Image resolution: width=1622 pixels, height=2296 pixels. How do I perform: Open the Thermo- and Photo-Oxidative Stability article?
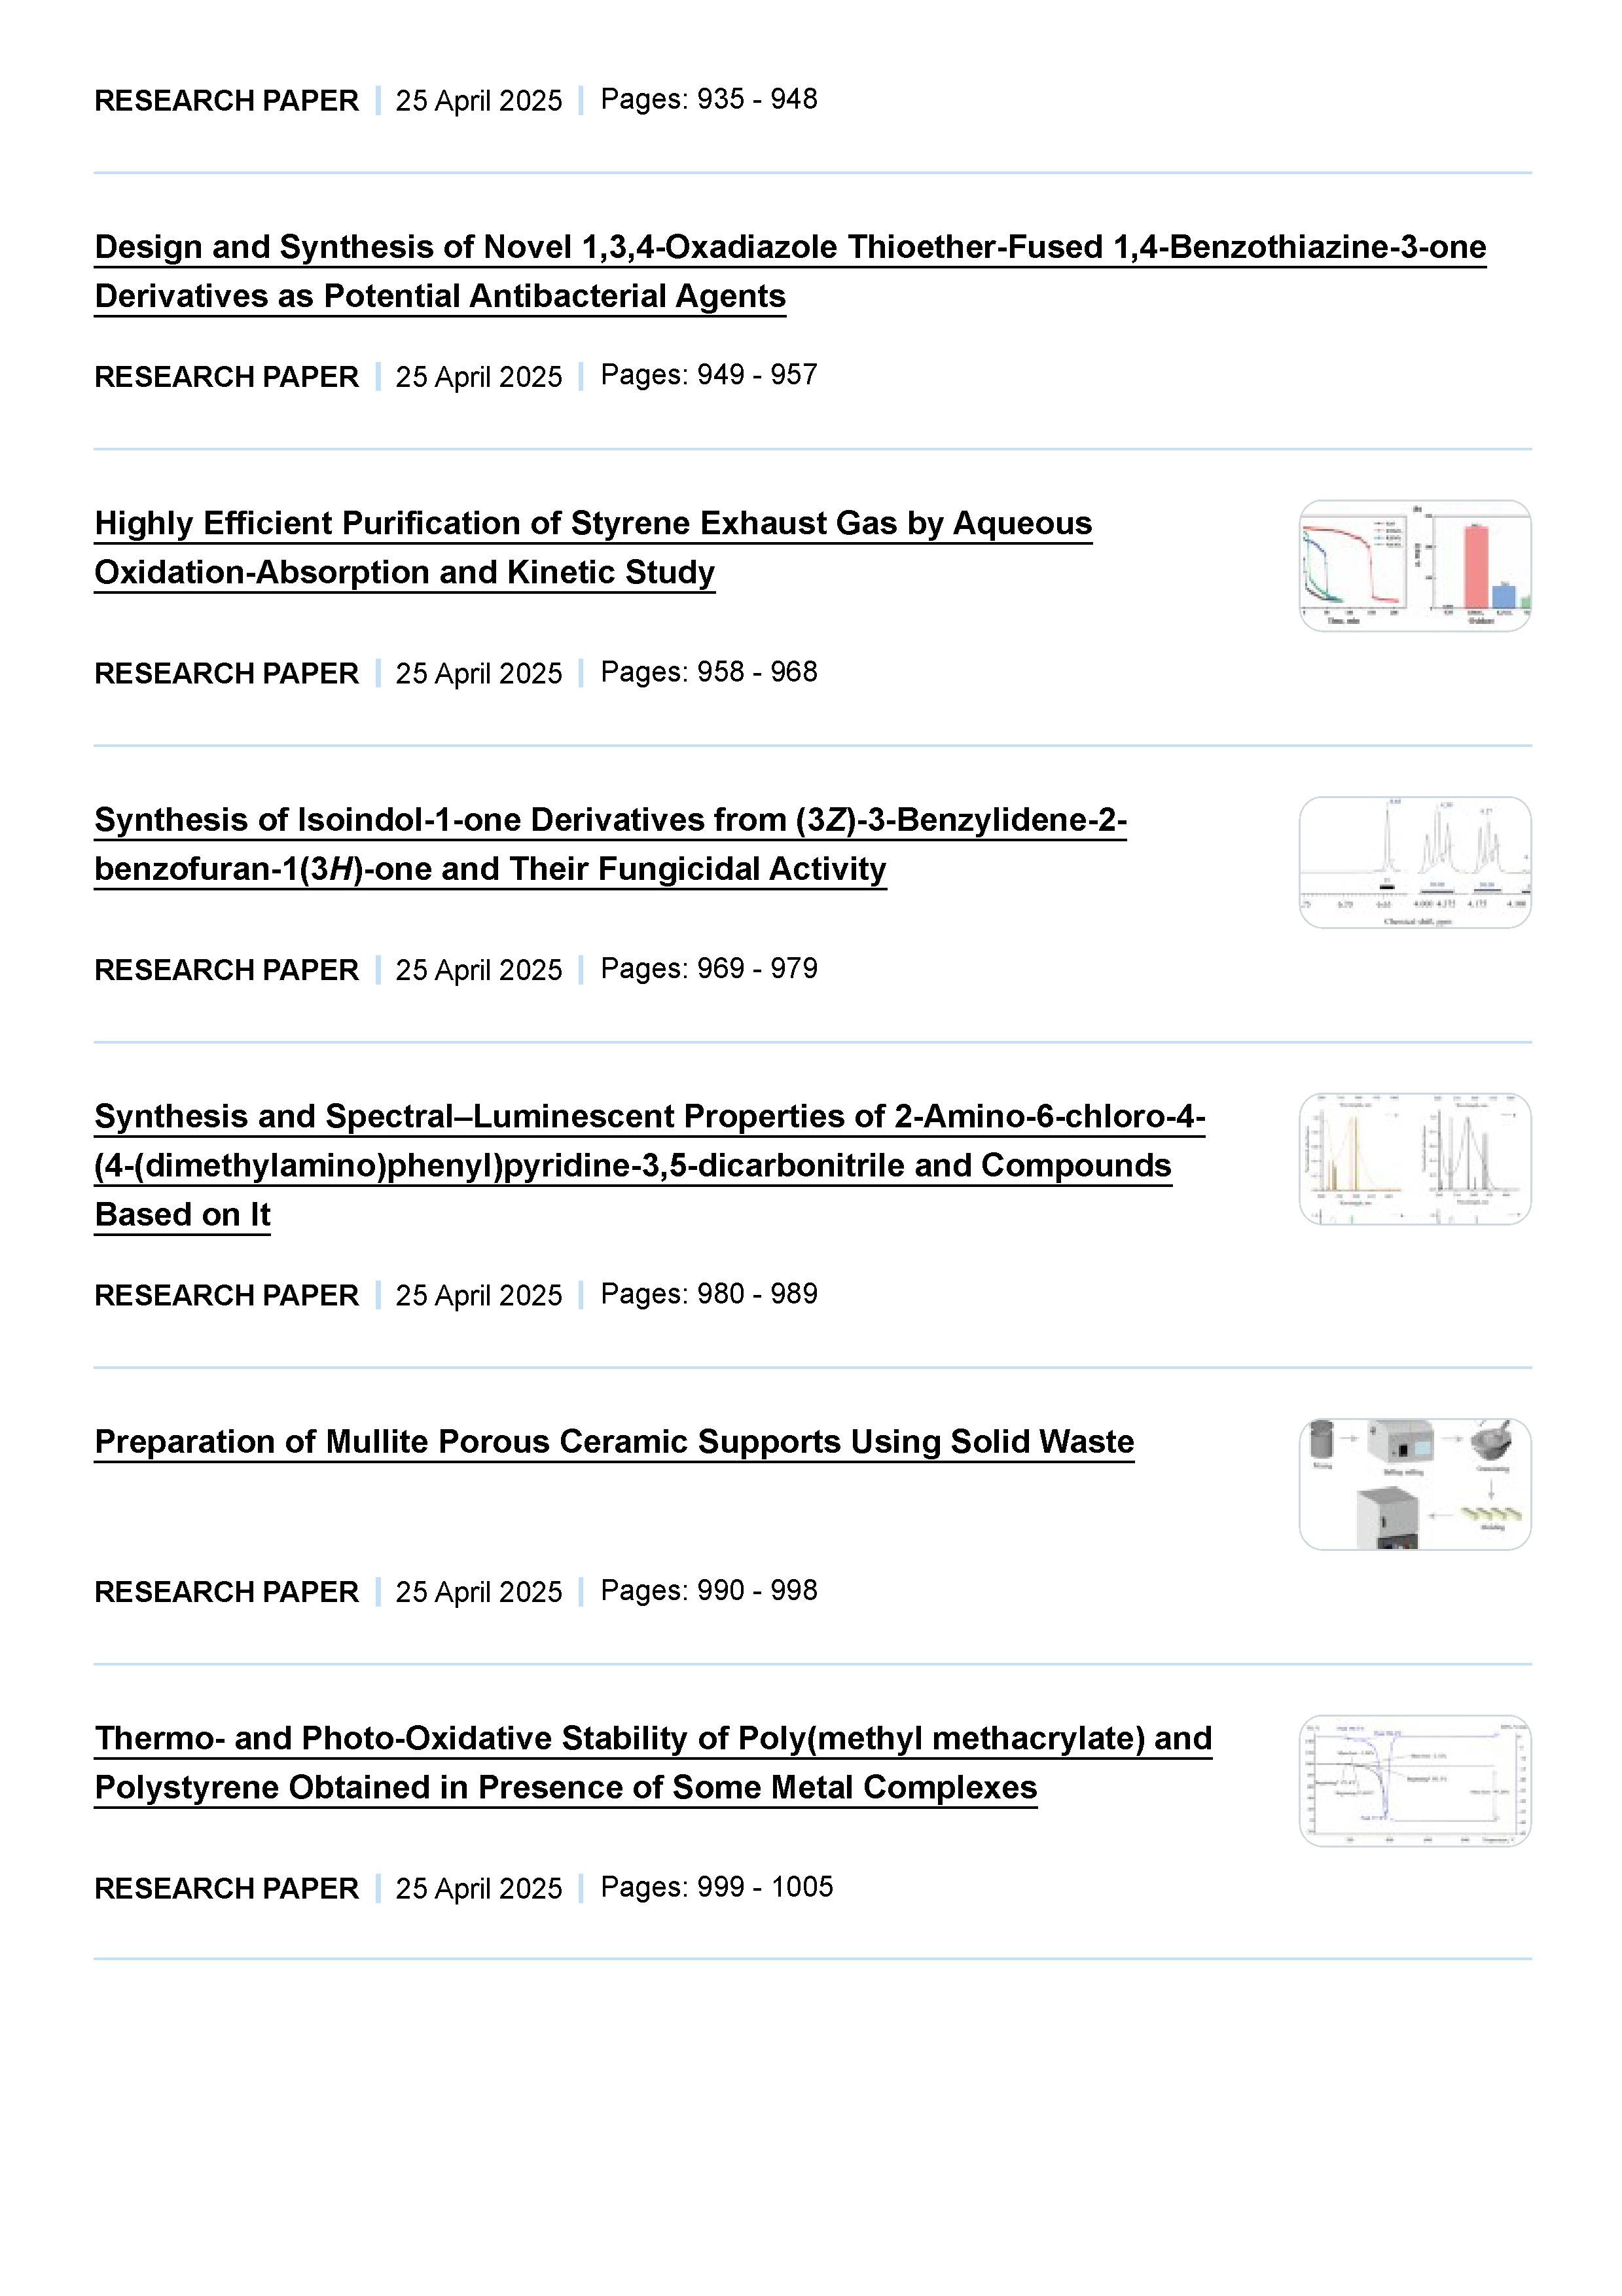point(653,1738)
